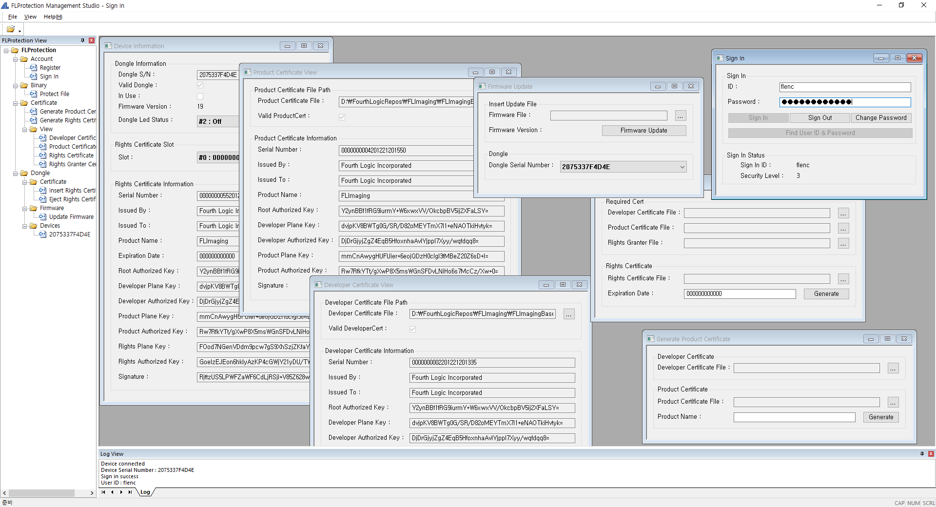Collapse the Certificate tree node under FLProtection
Screen dimensions: 936x507
click(15, 103)
